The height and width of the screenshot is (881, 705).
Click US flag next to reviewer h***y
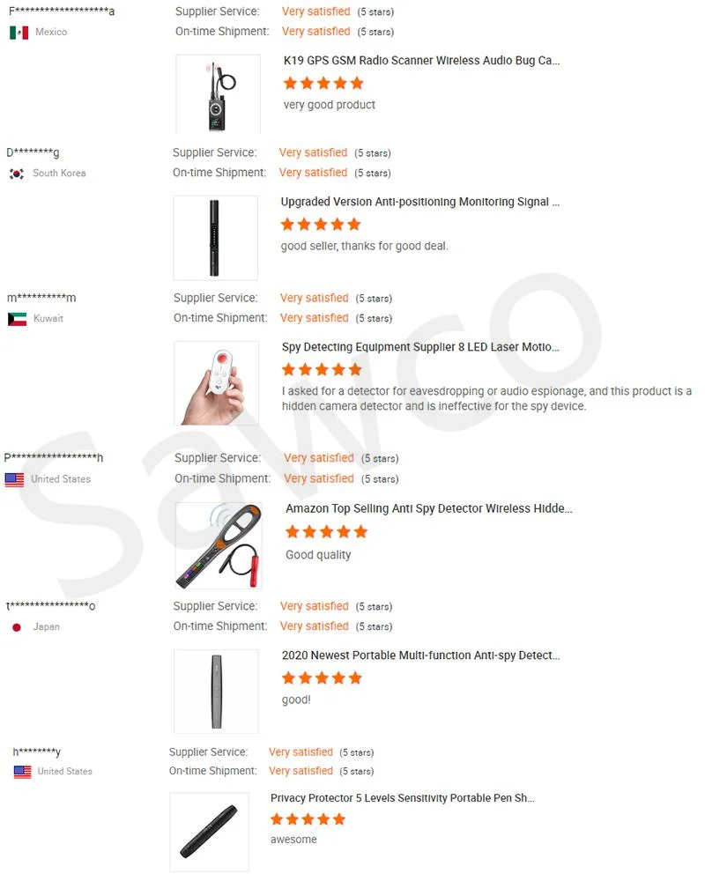click(x=23, y=772)
